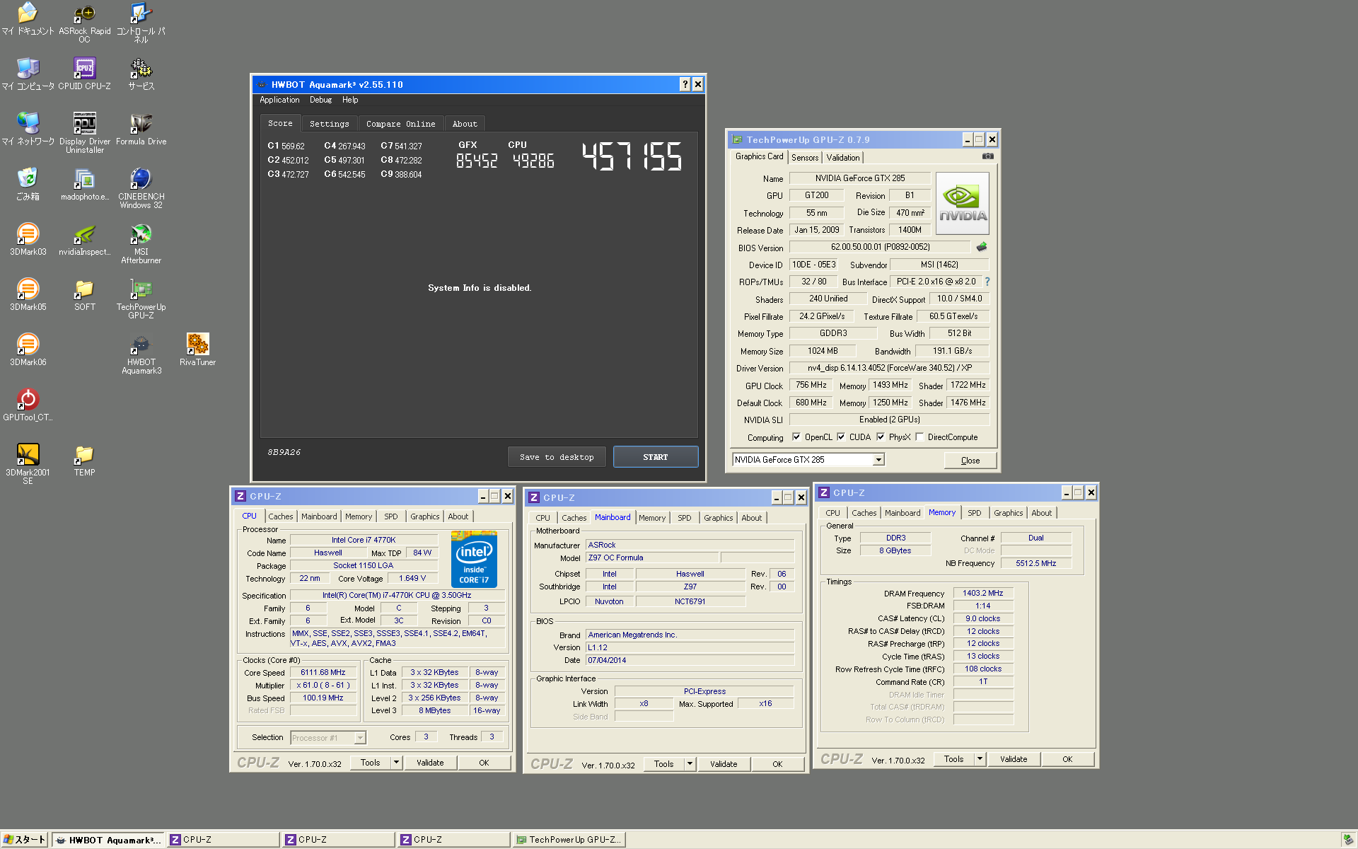Launch CPUID CPU-Z desktop shortcut
This screenshot has height=849, width=1358.
(x=84, y=74)
